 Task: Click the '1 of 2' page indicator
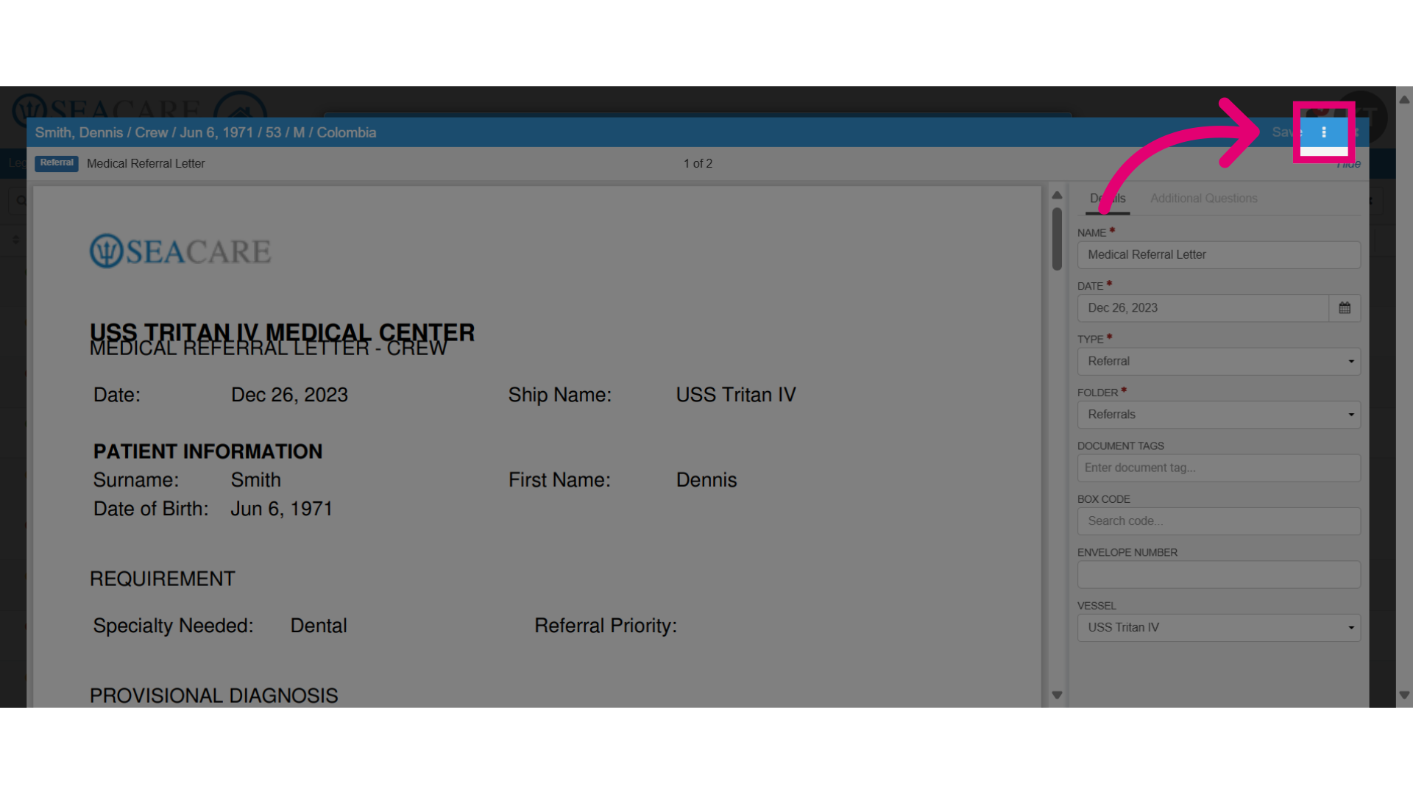coord(698,163)
